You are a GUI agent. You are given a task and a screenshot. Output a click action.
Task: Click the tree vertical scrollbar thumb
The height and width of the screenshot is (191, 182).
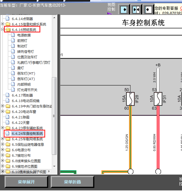(54, 116)
